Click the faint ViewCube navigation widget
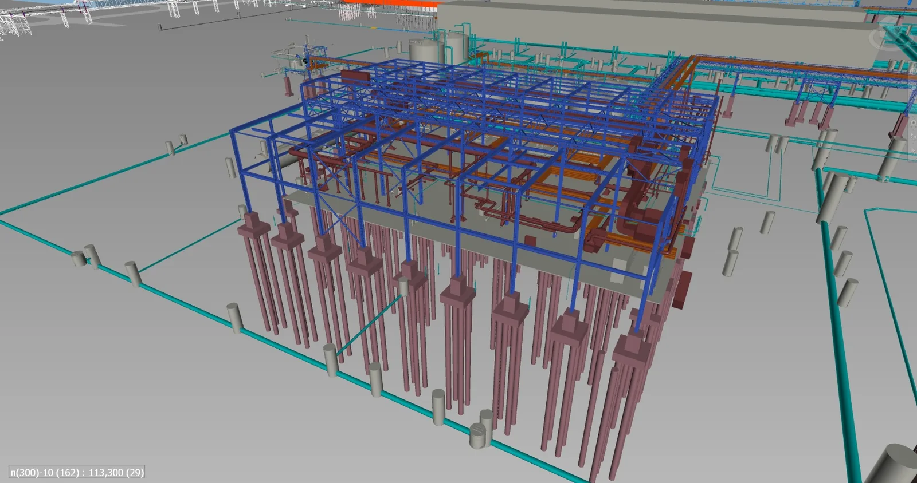 pos(893,34)
